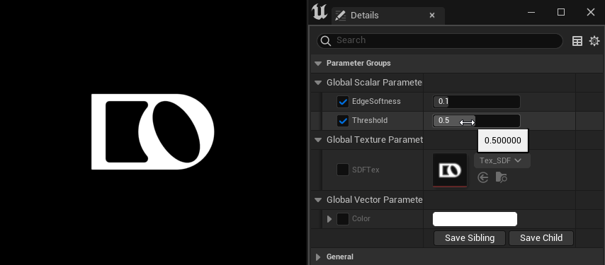Screen dimensions: 605x265
Task: Click the white Color swatch
Action: click(475, 219)
